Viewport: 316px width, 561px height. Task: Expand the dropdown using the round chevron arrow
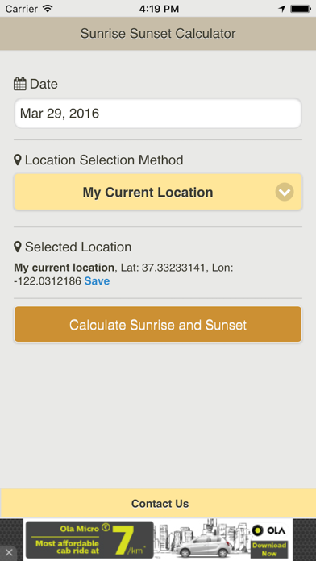point(285,192)
